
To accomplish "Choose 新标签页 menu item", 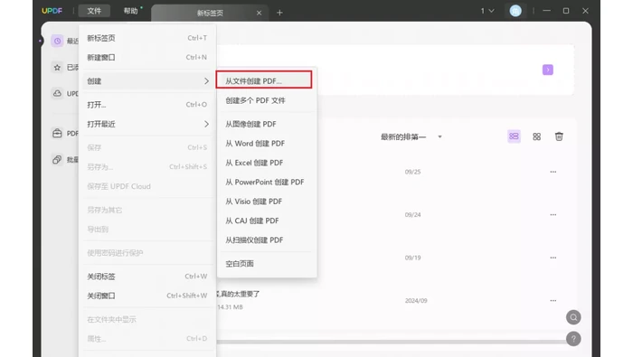I will coord(147,38).
